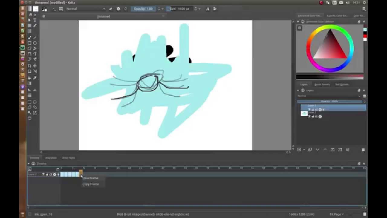Choose New Frame from the context menu
387x218 pixels.
91,178
